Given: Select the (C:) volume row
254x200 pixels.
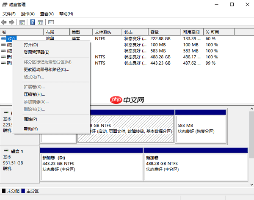Looking at the screenshot, I should [x=117, y=38].
